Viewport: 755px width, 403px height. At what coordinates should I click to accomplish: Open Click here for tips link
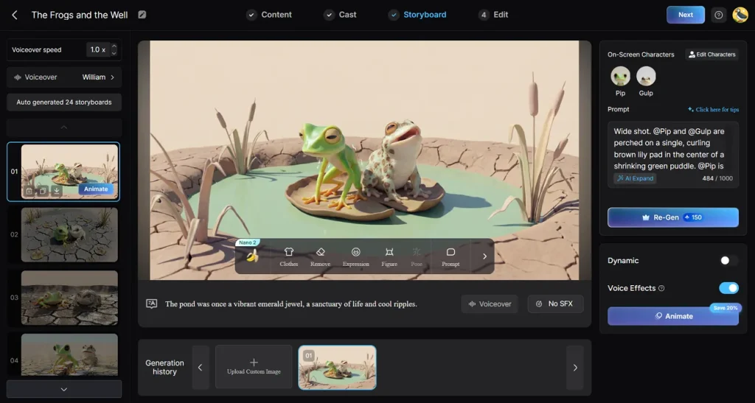click(713, 110)
